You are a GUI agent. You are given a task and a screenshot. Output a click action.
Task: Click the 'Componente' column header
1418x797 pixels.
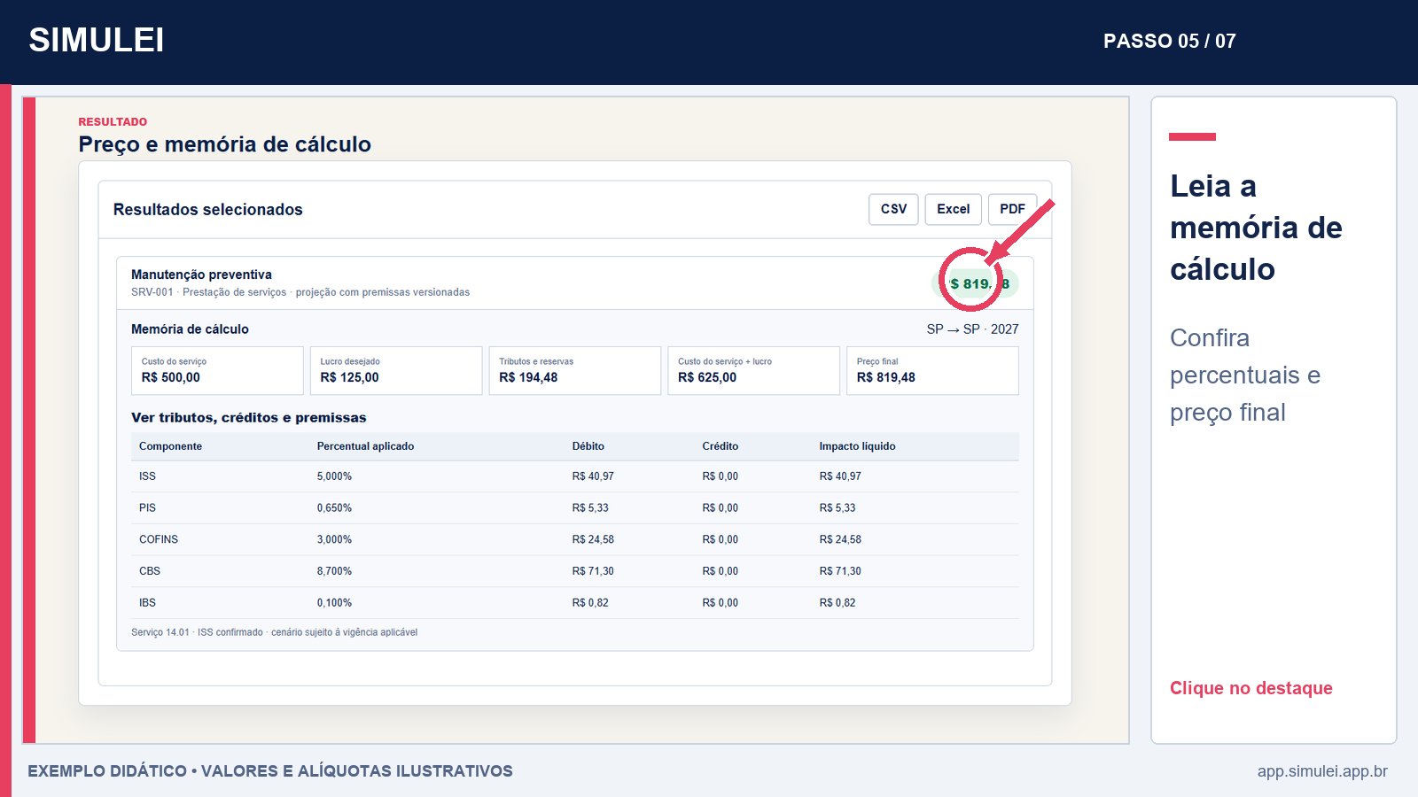pyautogui.click(x=170, y=446)
